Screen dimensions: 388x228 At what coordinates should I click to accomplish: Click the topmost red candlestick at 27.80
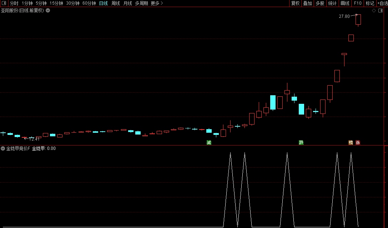[x=358, y=20]
